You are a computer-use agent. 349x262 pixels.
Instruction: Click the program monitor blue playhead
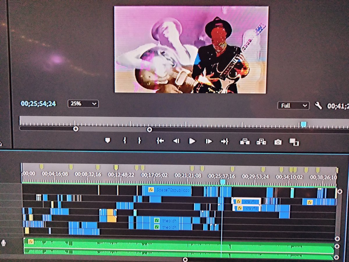tap(303, 125)
